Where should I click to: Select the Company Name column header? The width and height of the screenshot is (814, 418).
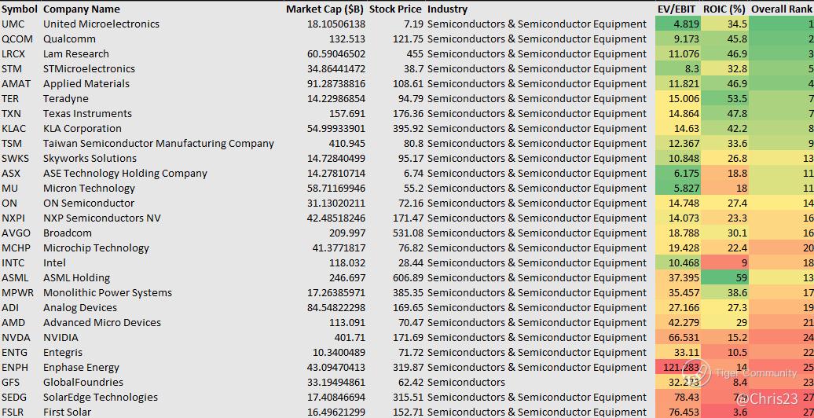(82, 9)
